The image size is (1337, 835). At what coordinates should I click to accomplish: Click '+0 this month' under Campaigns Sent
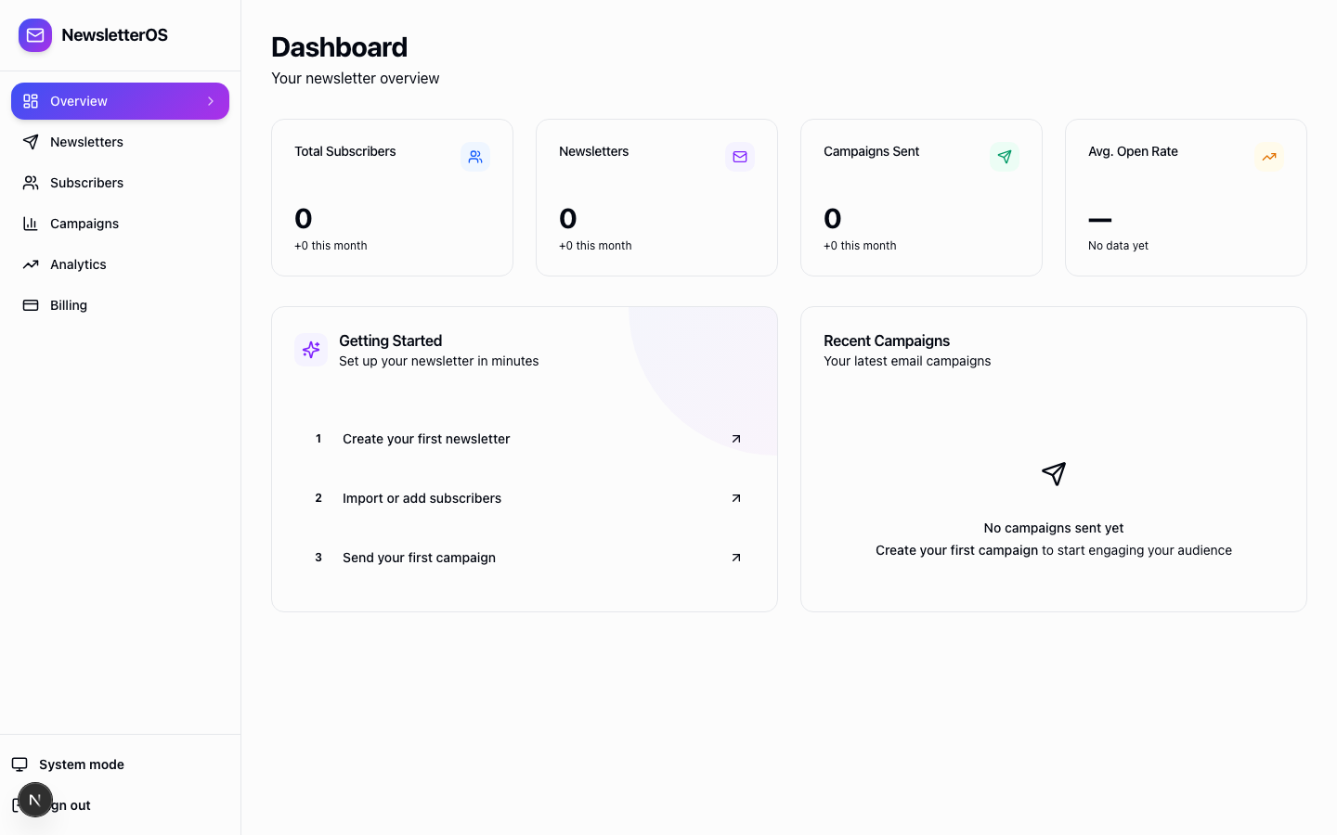click(x=860, y=246)
